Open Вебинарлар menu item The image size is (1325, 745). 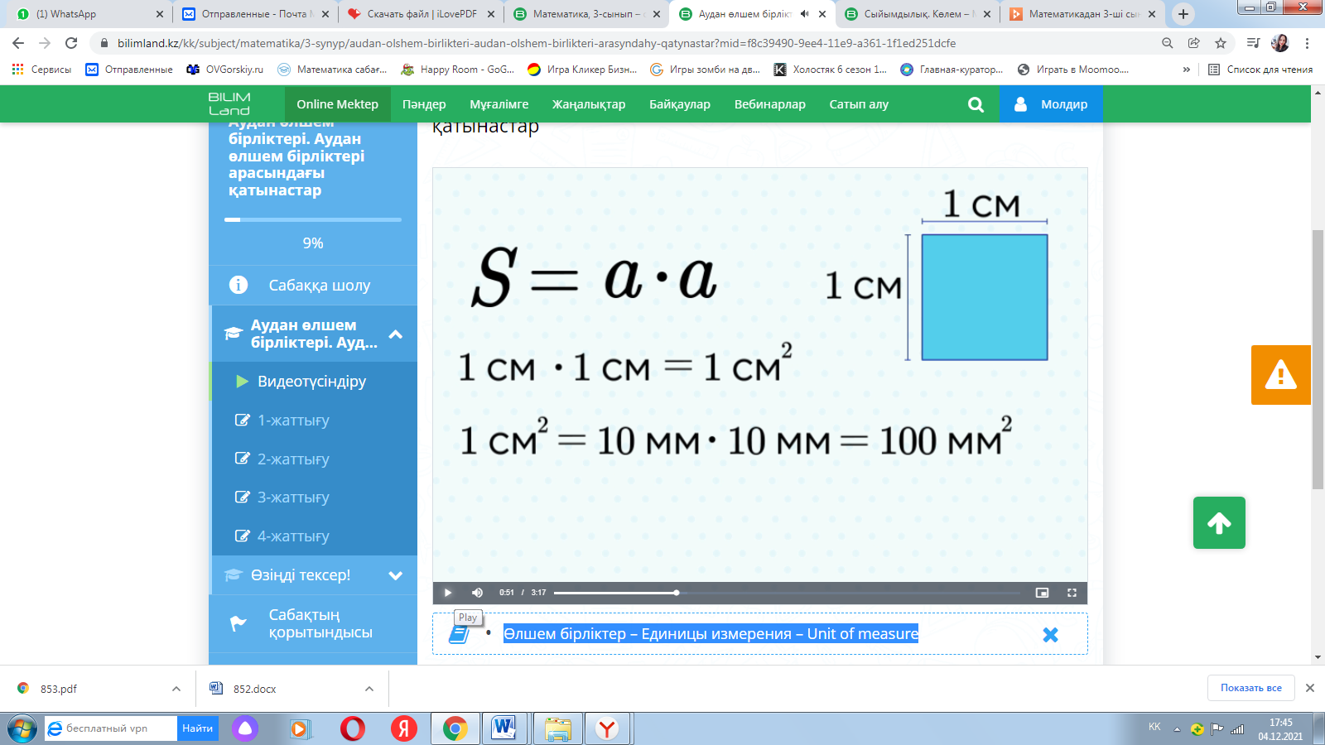[x=770, y=104]
